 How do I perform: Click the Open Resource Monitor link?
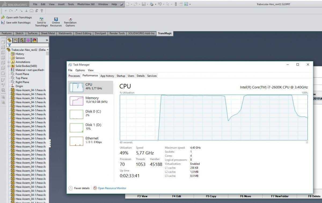112,188
